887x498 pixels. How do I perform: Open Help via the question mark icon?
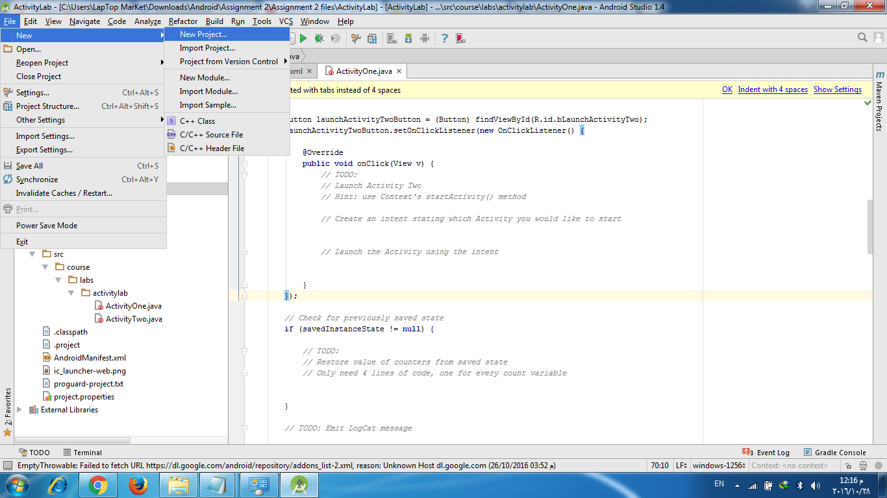[445, 38]
